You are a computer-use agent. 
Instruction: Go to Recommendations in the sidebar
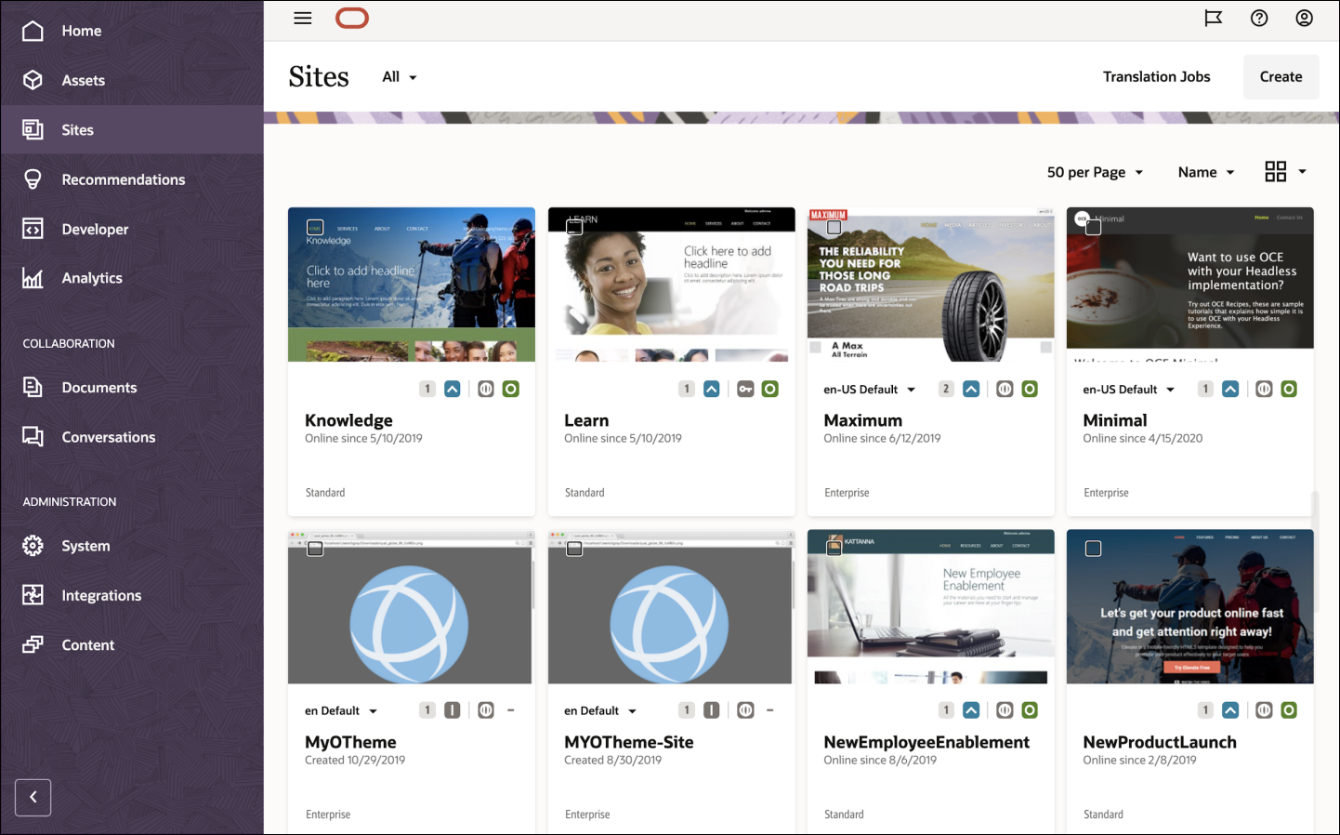tap(122, 179)
